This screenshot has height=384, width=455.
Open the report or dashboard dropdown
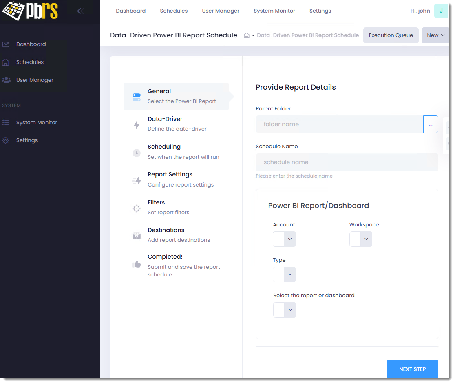click(x=285, y=310)
